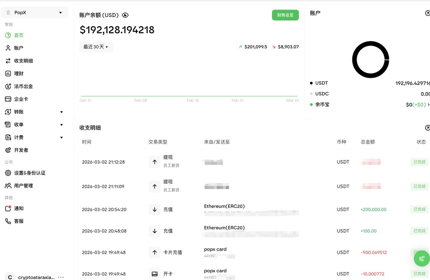Click the 法币出金 coin icon
The height and width of the screenshot is (280, 430).
8,86
